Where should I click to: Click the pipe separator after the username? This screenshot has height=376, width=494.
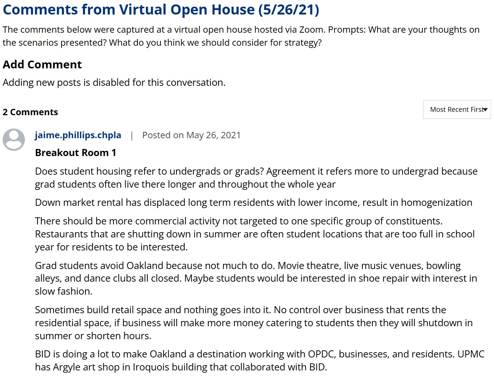point(131,136)
